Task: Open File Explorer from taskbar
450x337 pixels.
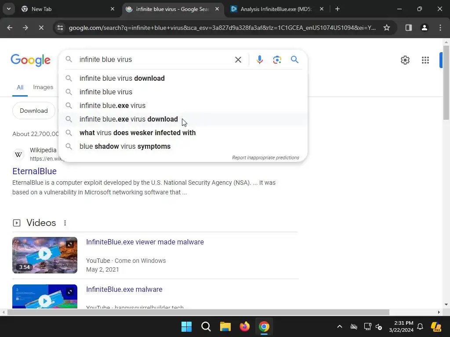Action: point(225,326)
